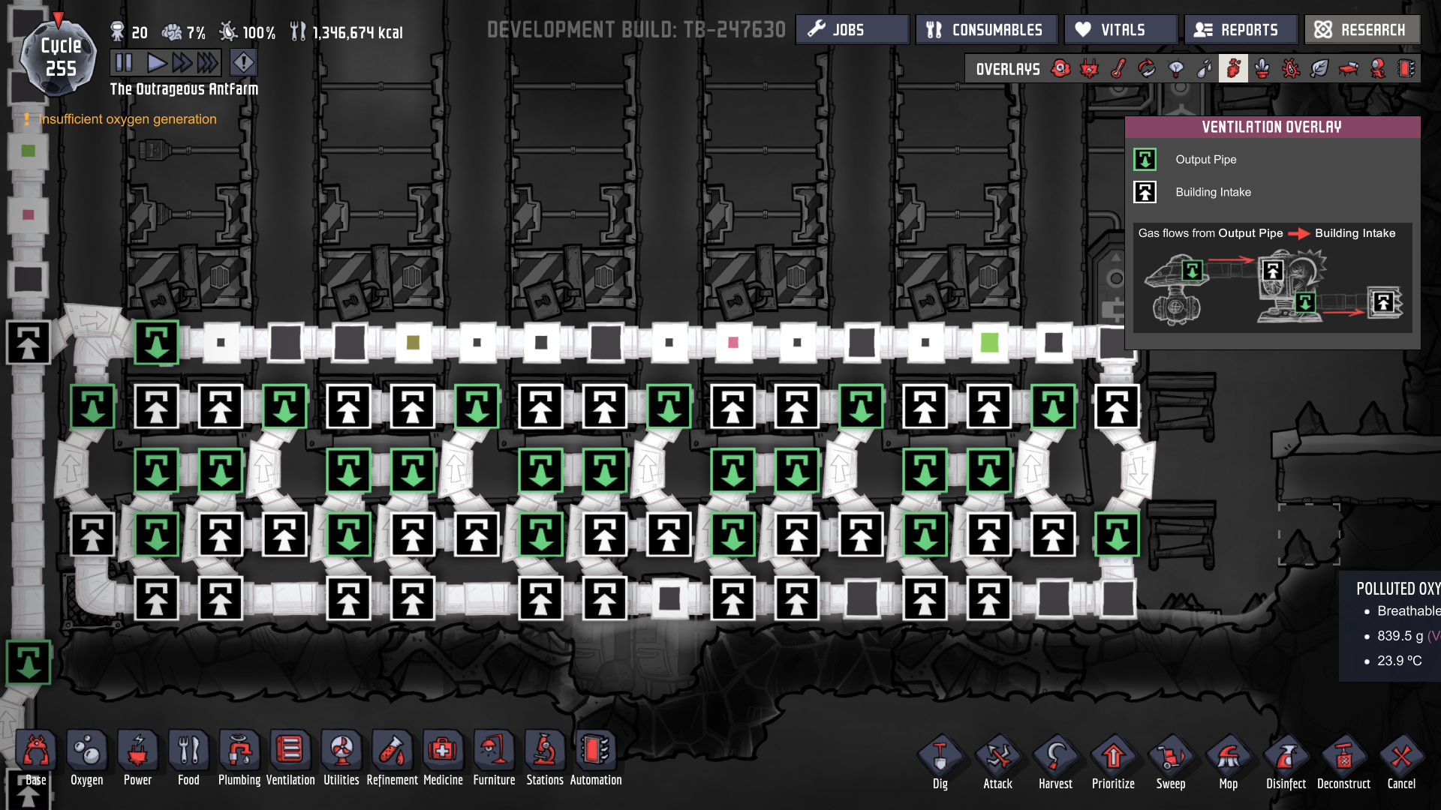Enable the Germ overlay icon
This screenshot has height=810, width=1441.
coord(1291,69)
